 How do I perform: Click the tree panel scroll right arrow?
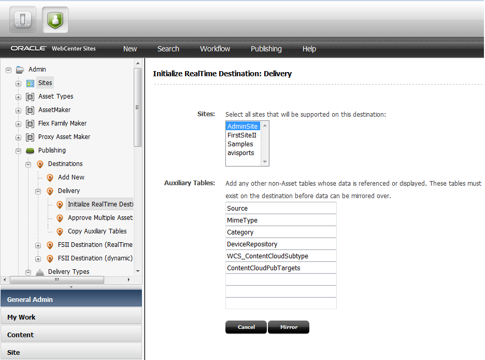[x=129, y=280]
